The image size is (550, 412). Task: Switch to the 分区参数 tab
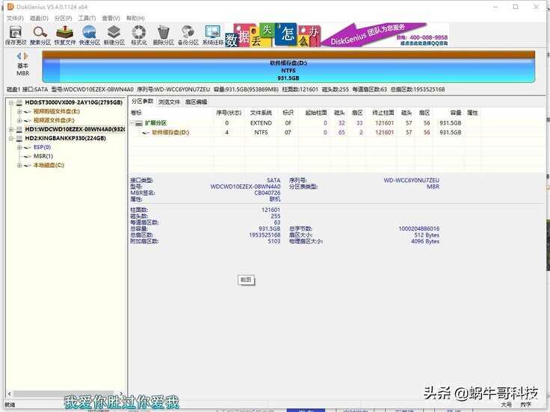(x=143, y=102)
